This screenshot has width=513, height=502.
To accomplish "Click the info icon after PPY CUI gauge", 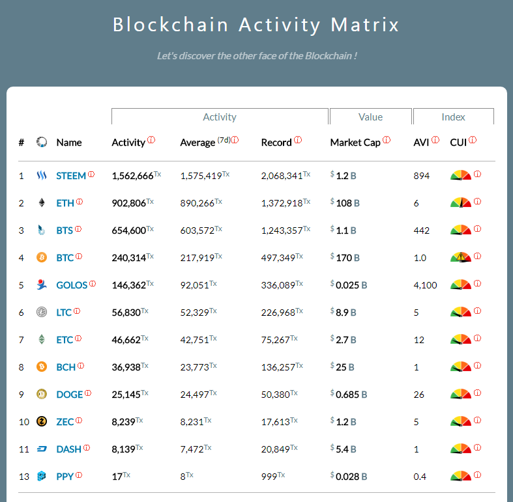I will pos(477,475).
